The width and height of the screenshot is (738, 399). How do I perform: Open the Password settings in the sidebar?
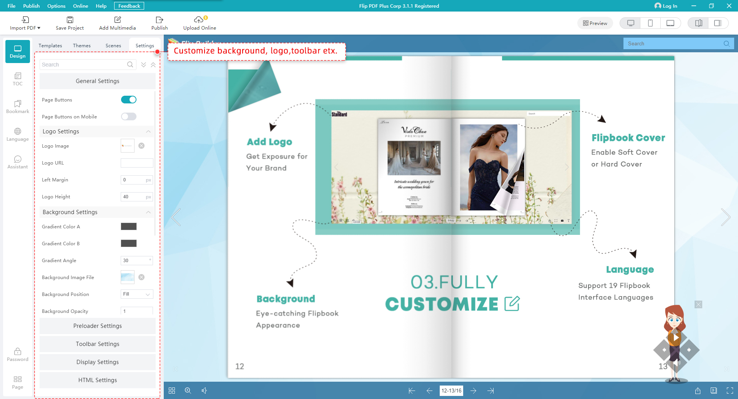point(17,354)
